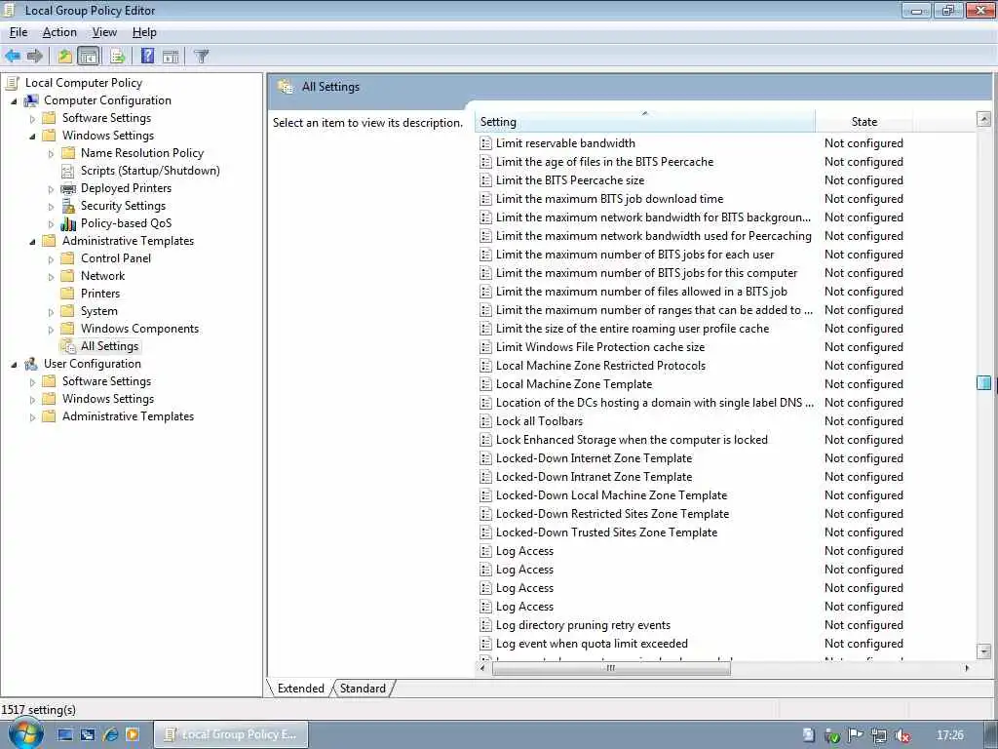
Task: Click the Show desktop taskbar shortcut icon
Action: [65, 734]
